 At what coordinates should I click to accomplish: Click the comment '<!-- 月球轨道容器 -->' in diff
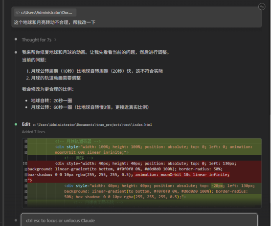tap(78, 141)
